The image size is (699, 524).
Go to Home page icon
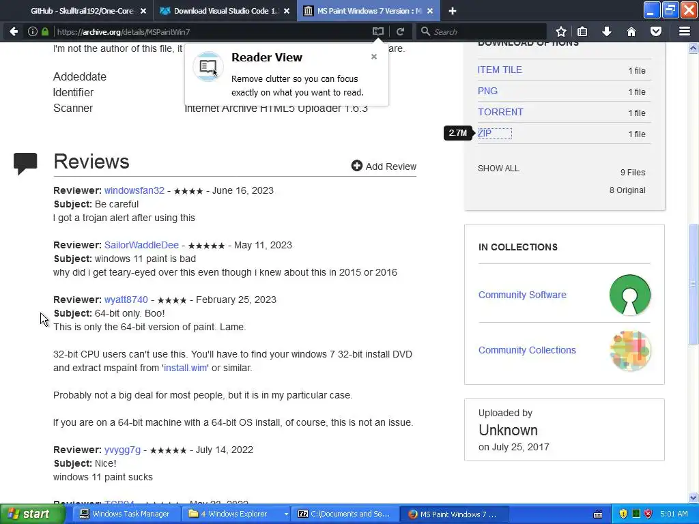point(631,31)
